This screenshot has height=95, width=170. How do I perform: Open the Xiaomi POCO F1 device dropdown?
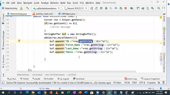75,8
